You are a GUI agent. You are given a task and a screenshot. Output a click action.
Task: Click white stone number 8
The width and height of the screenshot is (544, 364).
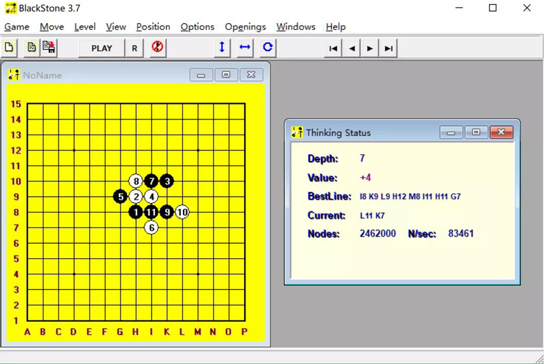pyautogui.click(x=136, y=181)
